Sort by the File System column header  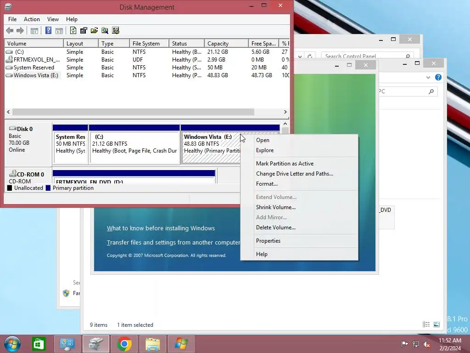coord(149,44)
